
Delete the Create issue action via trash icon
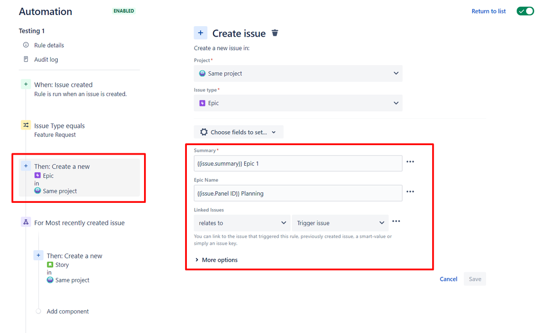click(x=275, y=33)
